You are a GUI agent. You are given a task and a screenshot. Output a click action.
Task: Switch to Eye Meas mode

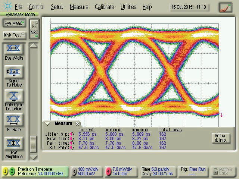pos(13,23)
